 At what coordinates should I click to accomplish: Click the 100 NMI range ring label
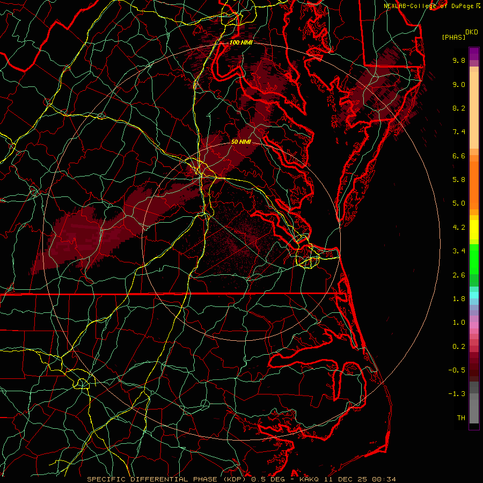(x=241, y=42)
